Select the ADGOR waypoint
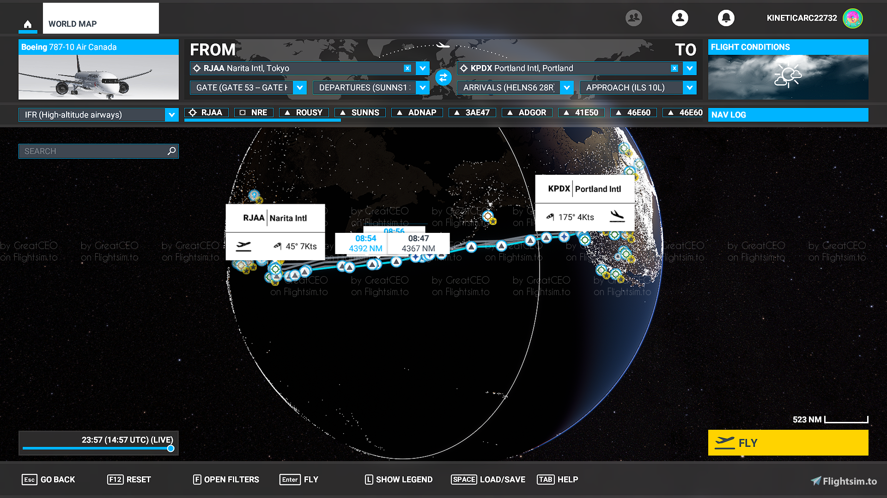This screenshot has height=498, width=887. 527,113
